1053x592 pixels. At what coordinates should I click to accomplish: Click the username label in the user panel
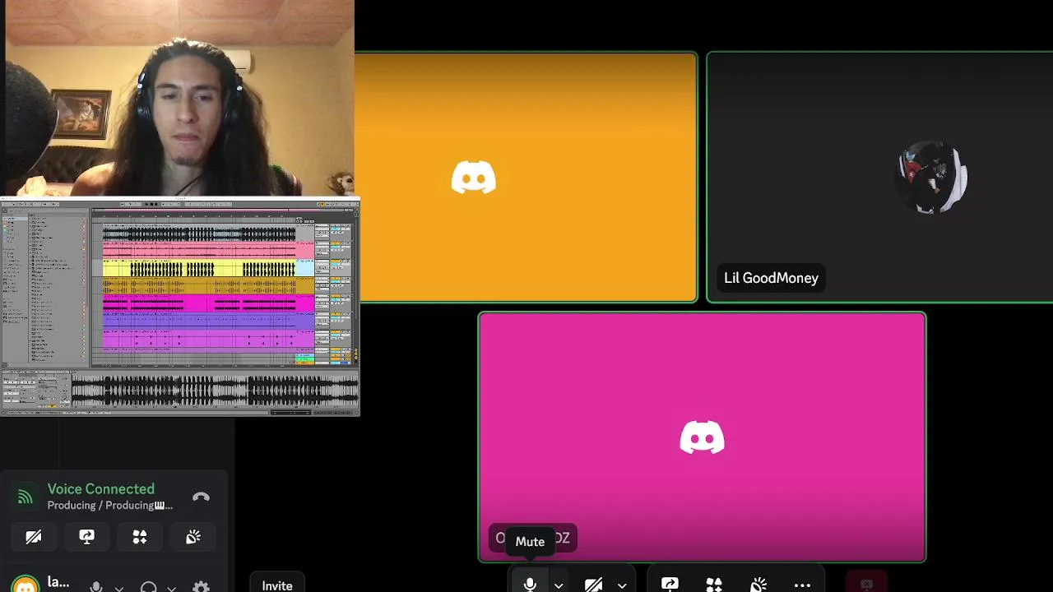pyautogui.click(x=58, y=582)
